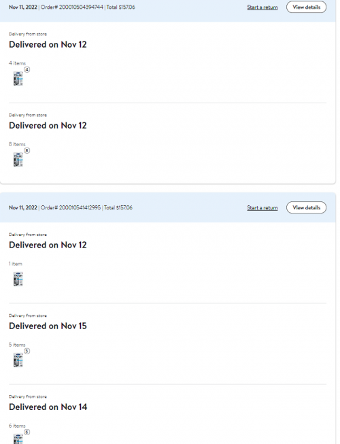
Task: Click the Delivered on Nov 14 heading
Action: [48, 407]
